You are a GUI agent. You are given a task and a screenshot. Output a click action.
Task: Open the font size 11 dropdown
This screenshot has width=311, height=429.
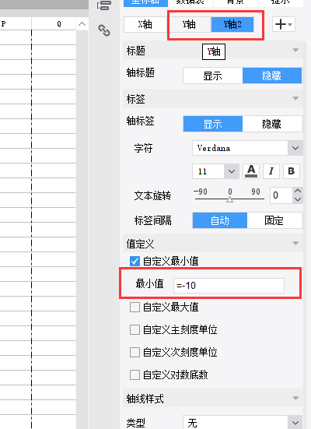pyautogui.click(x=232, y=171)
